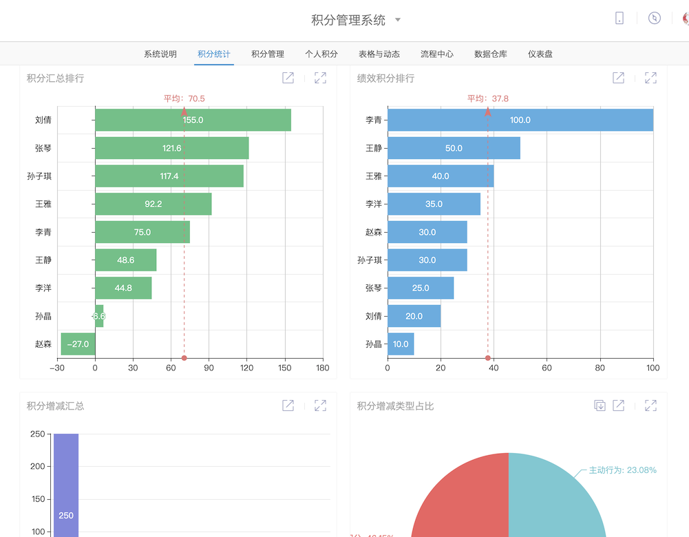Click the purple 250 bar in 积分增减汇总

click(66, 485)
